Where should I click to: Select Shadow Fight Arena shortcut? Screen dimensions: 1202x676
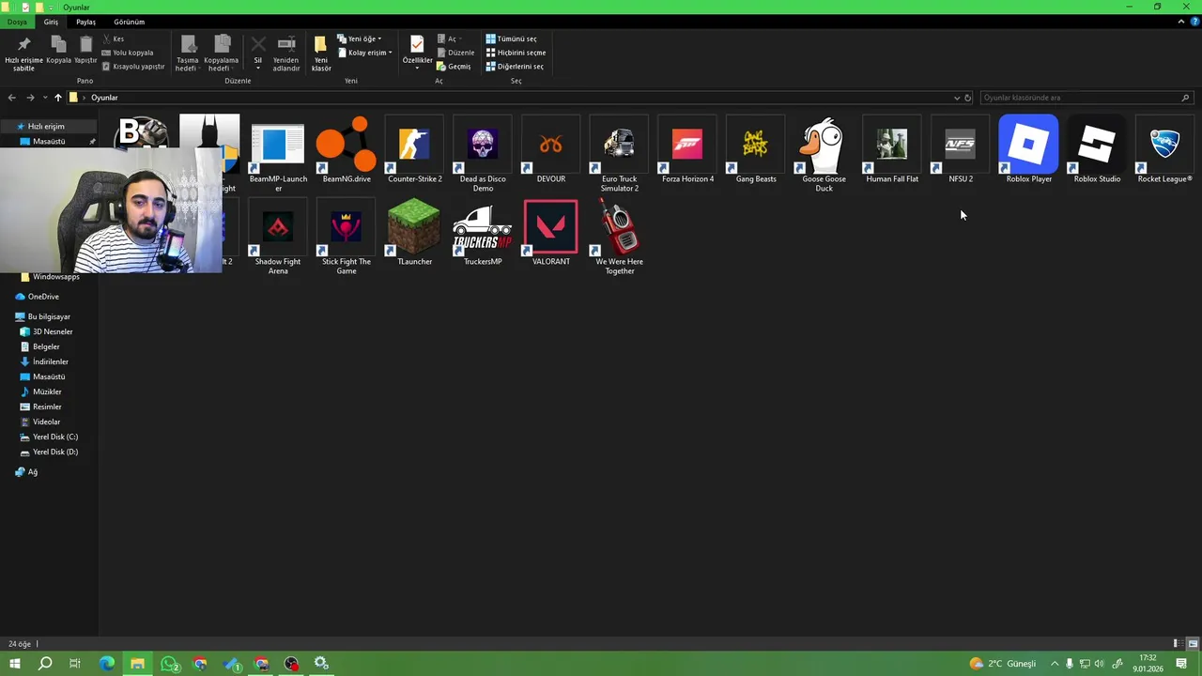278,238
